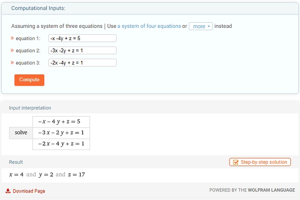
Task: Select a system of four equations link
Action: (x=149, y=26)
